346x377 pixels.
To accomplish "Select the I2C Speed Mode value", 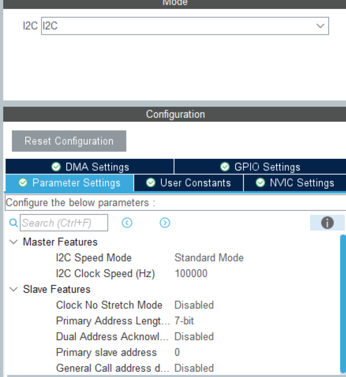I will click(x=209, y=258).
